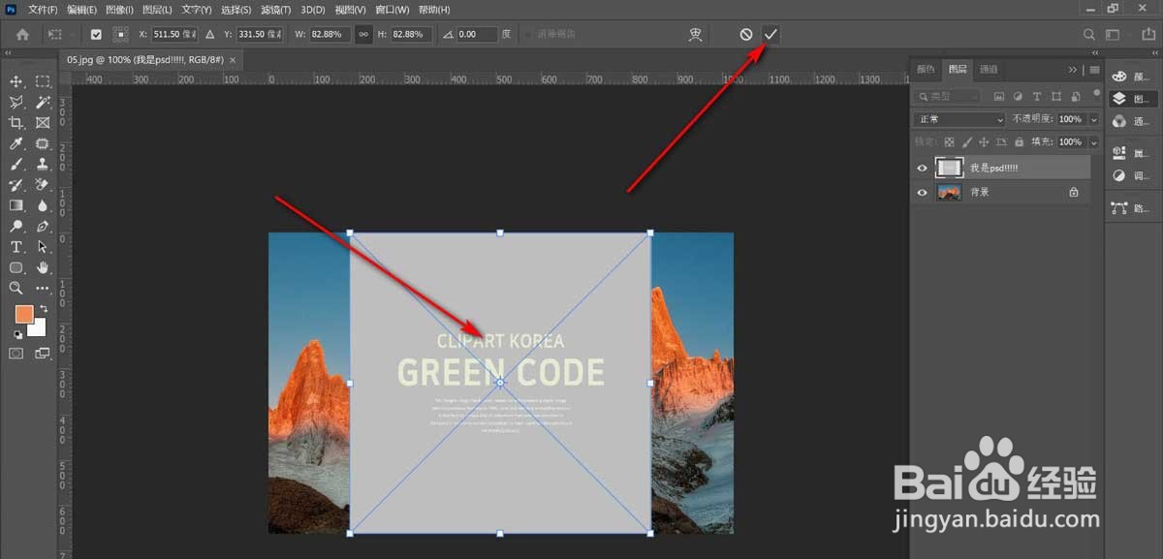The width and height of the screenshot is (1163, 559).
Task: Select the Blur tool
Action: tap(43, 205)
